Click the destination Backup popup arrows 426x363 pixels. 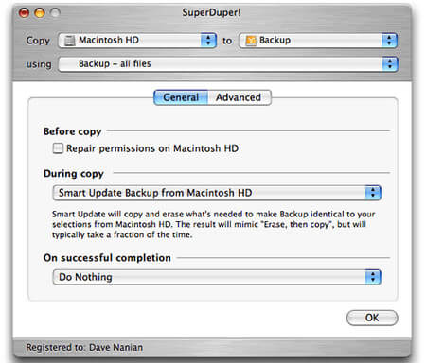click(x=389, y=41)
